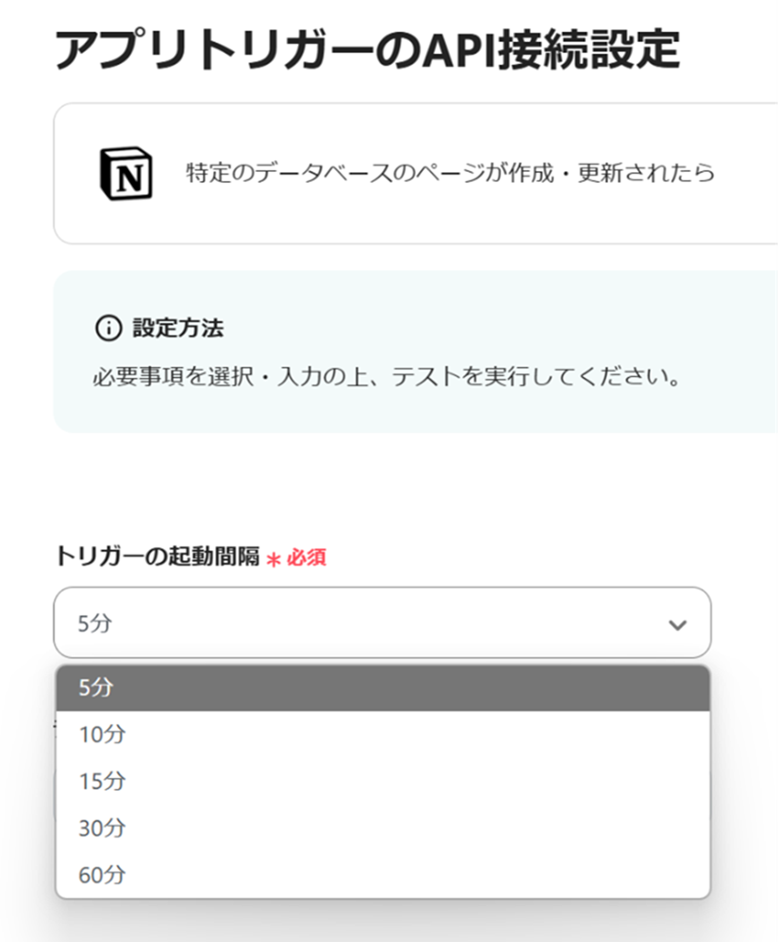Click the 設定方法 heading
Image resolution: width=778 pixels, height=942 pixels.
tap(178, 328)
